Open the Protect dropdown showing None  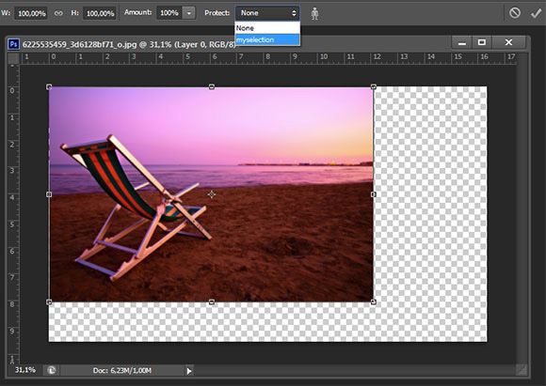click(x=267, y=13)
